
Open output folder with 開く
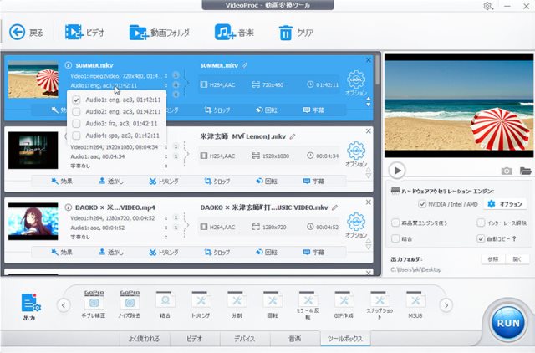click(x=517, y=259)
